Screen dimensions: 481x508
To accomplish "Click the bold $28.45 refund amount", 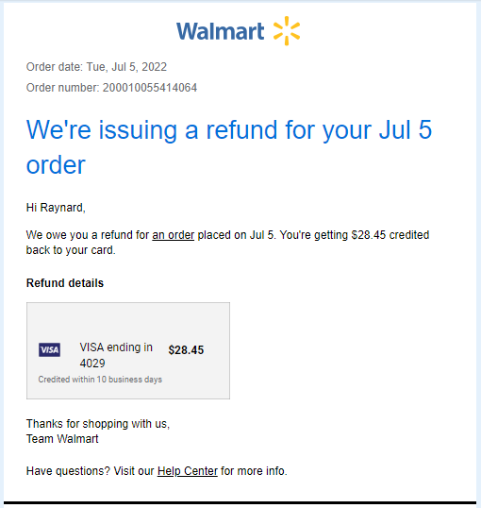I will pos(186,350).
